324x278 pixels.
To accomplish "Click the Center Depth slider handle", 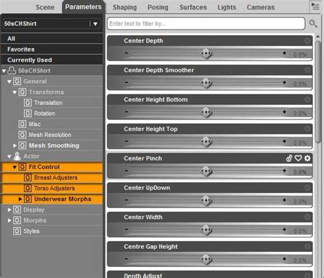I will click(206, 53).
